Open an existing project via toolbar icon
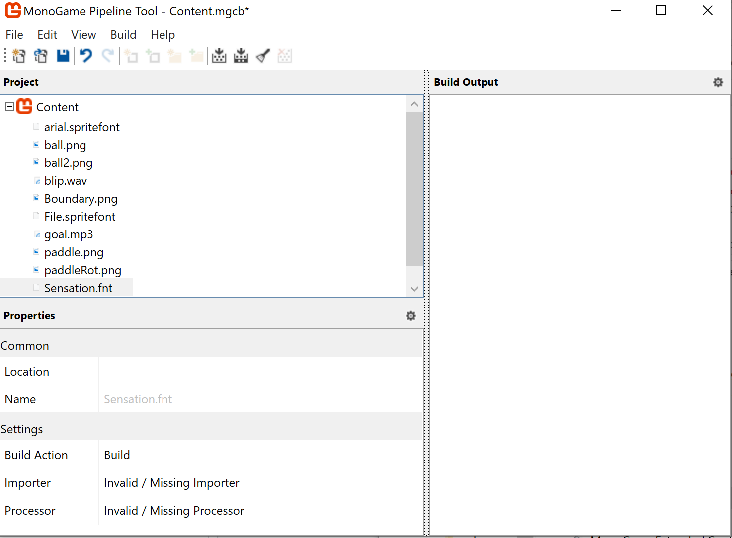This screenshot has width=732, height=538. tap(40, 56)
